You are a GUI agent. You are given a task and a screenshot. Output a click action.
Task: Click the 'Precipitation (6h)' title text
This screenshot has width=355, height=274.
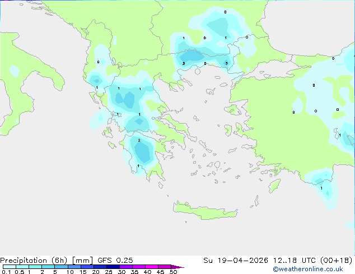coord(34,261)
